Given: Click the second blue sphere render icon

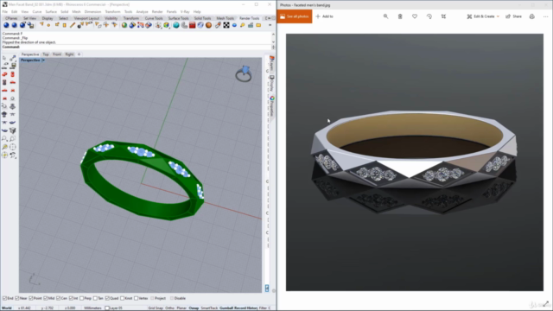Looking at the screenshot, I should click(14, 25).
